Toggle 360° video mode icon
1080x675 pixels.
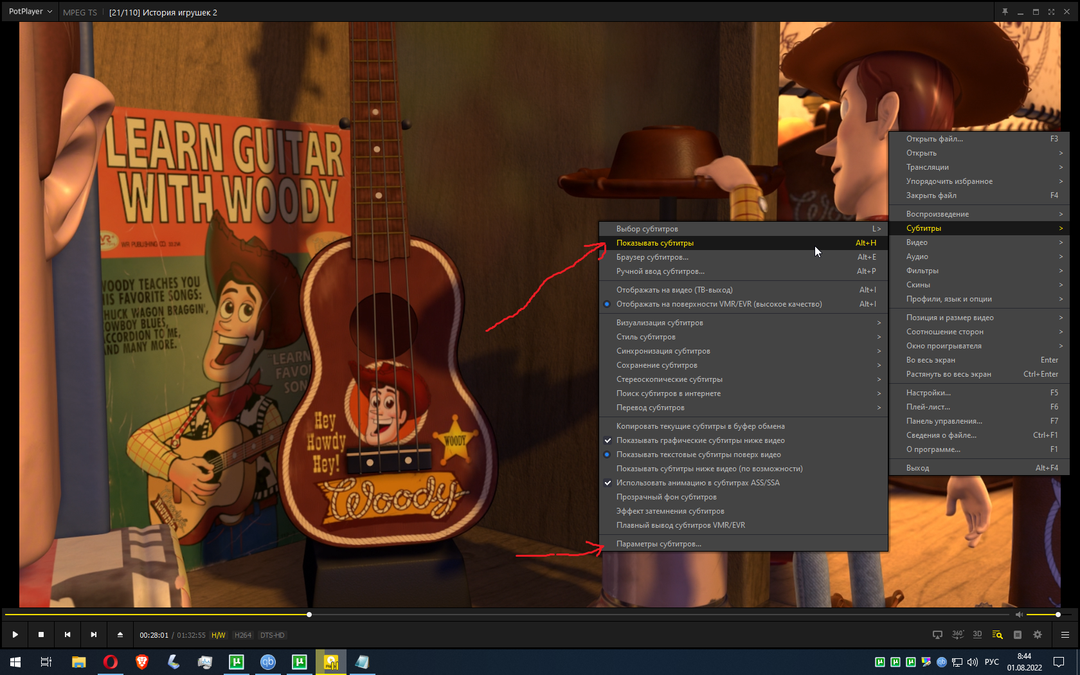(x=958, y=634)
